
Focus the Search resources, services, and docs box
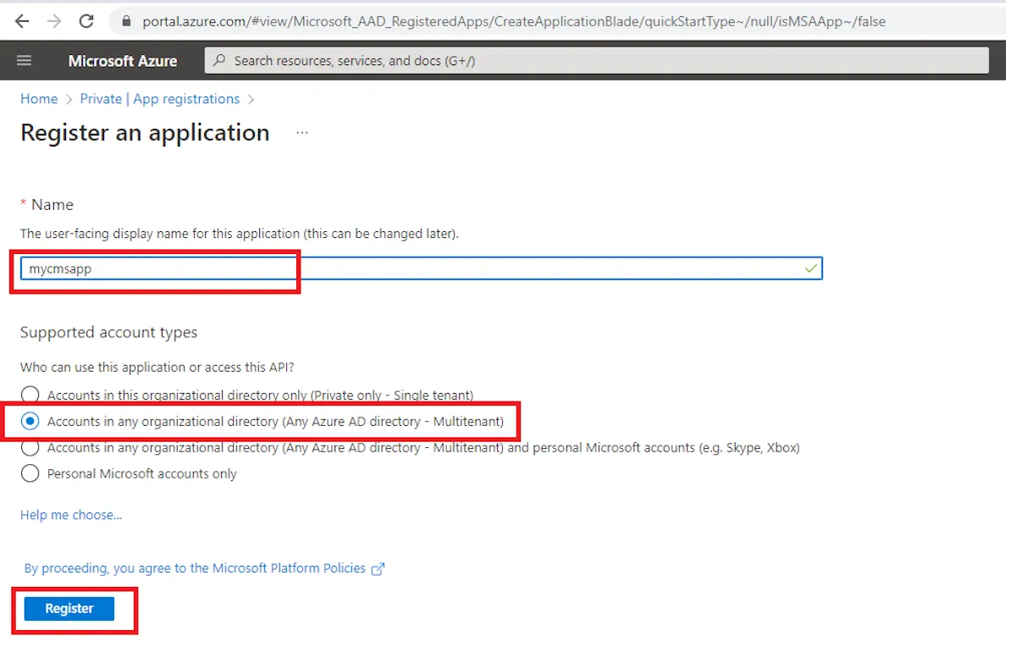tap(597, 60)
